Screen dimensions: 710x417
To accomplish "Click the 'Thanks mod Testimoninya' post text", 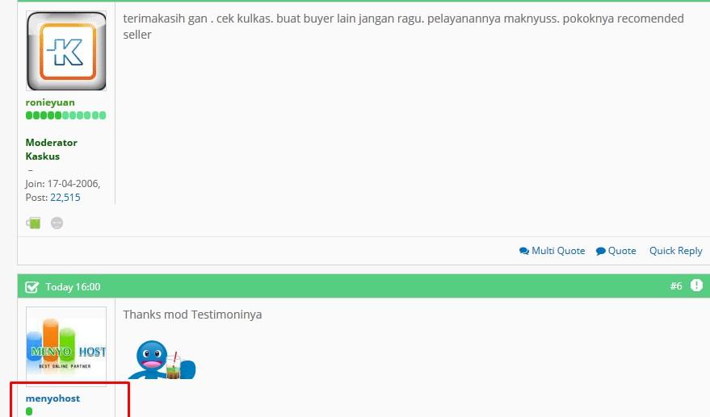I will pyautogui.click(x=192, y=315).
